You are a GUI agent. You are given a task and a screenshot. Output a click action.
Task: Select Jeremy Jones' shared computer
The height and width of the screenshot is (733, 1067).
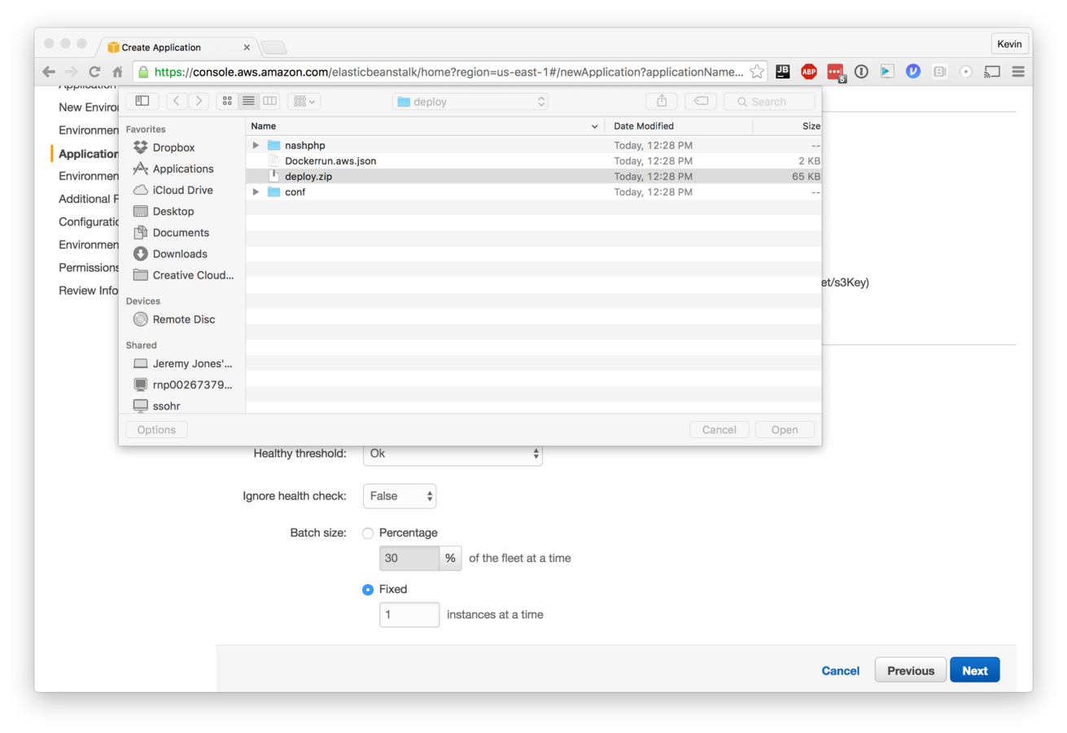pos(193,363)
